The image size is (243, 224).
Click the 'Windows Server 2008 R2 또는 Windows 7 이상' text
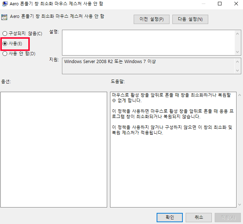pos(110,62)
